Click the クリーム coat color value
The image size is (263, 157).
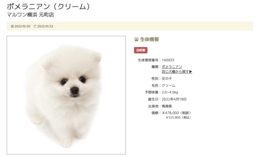pos(169,85)
